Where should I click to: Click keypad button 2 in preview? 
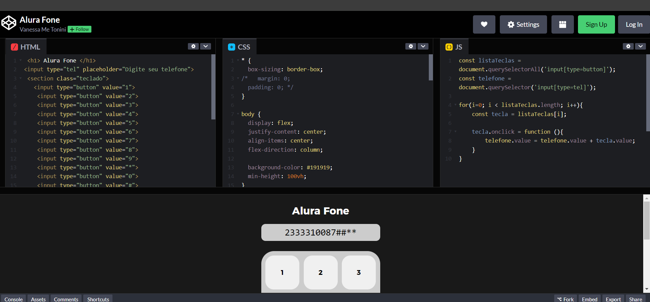(320, 272)
